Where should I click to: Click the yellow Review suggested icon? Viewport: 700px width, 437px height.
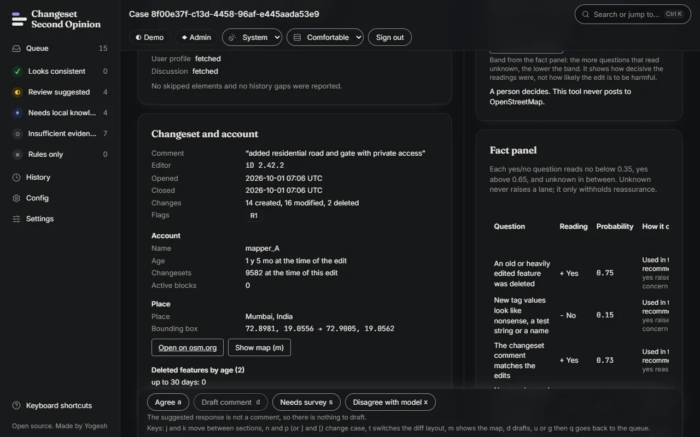[x=17, y=92]
